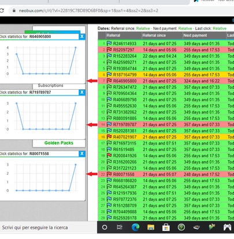
Task: Click the browser reload icon
Action: point(2,10)
